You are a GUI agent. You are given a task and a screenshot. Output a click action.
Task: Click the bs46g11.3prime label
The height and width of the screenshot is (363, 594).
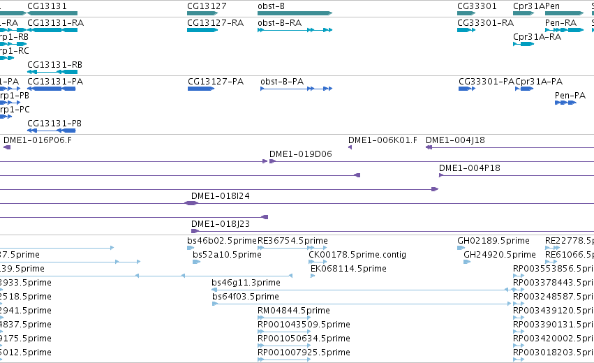point(246,283)
